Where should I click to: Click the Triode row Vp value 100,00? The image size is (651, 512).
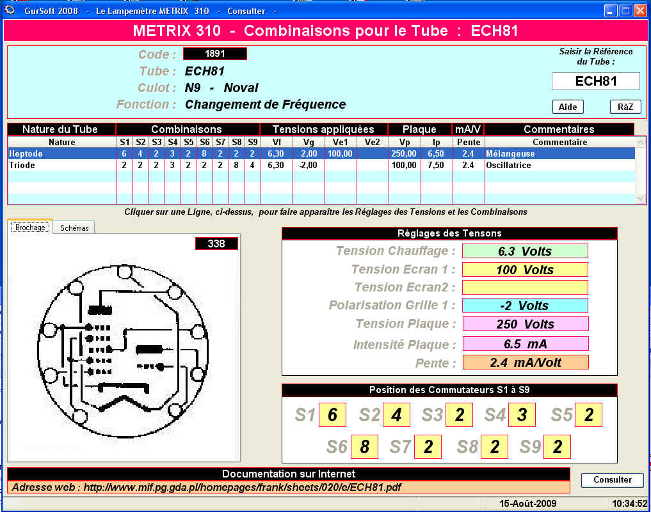click(403, 165)
